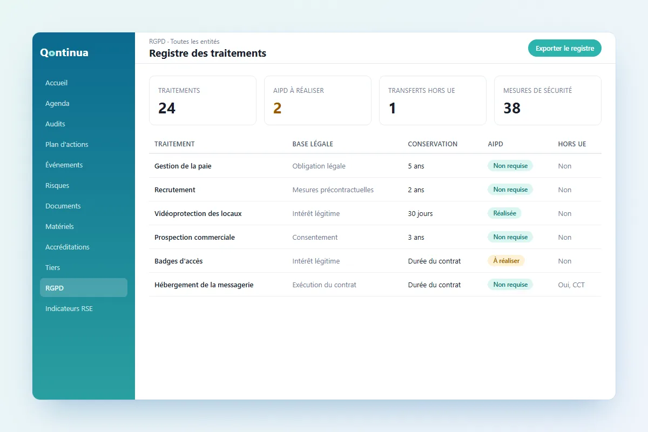The height and width of the screenshot is (432, 648).
Task: Select the Transferts hors UE card
Action: click(433, 100)
